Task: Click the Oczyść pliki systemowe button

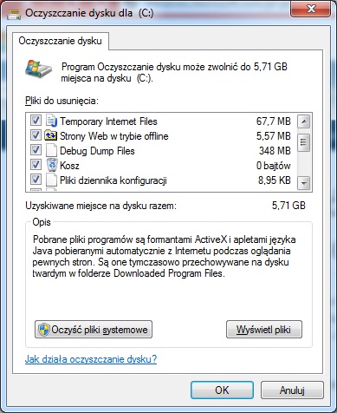Action: [94, 330]
